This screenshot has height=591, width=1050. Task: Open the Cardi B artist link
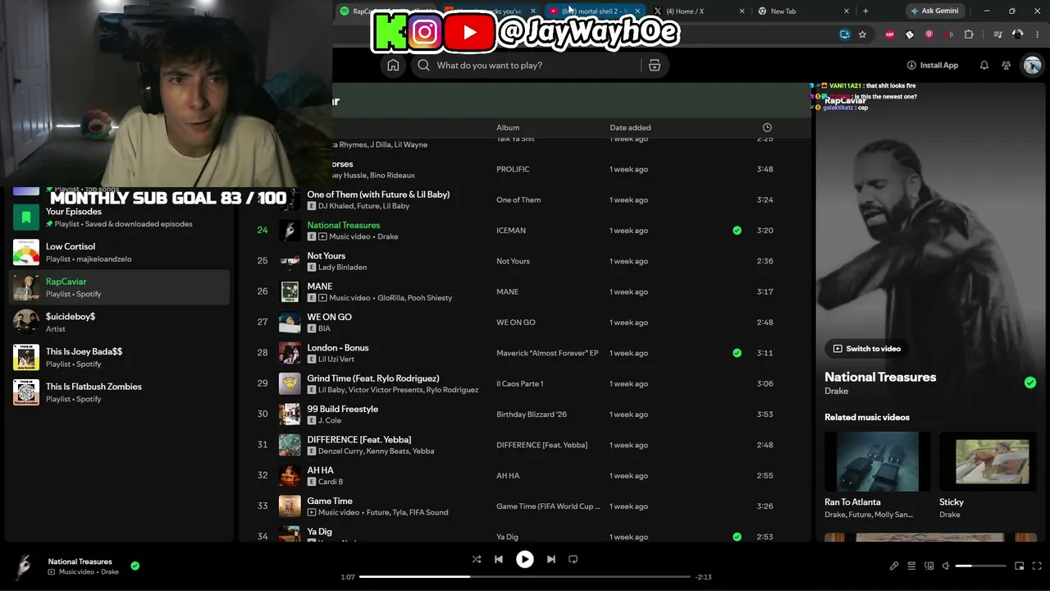(331, 482)
